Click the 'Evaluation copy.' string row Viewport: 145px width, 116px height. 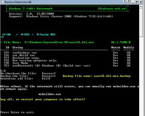pos(26,58)
